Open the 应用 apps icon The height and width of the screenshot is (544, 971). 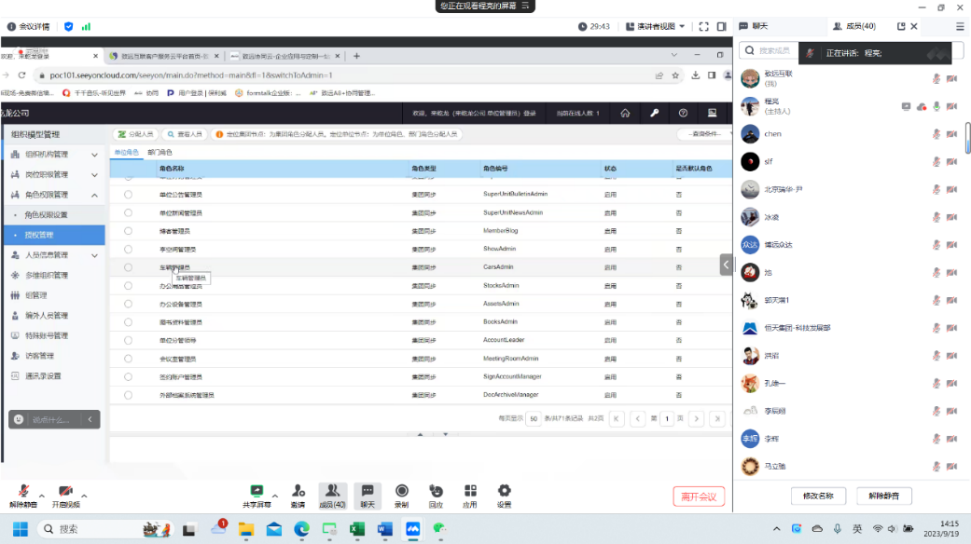tap(470, 490)
